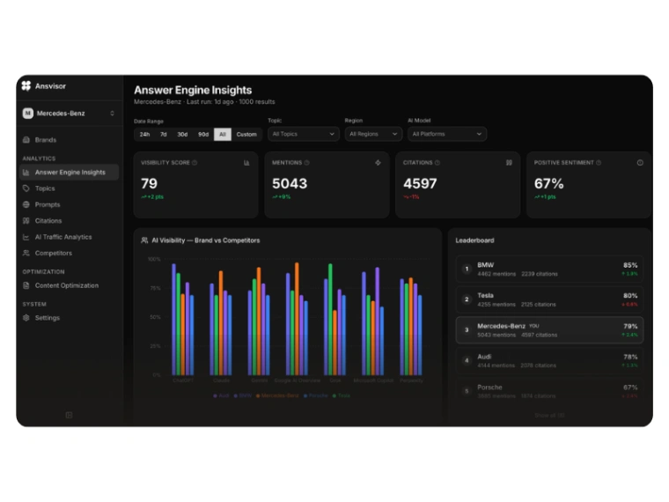The width and height of the screenshot is (669, 502).
Task: Click the Mentions info icon
Action: point(306,163)
